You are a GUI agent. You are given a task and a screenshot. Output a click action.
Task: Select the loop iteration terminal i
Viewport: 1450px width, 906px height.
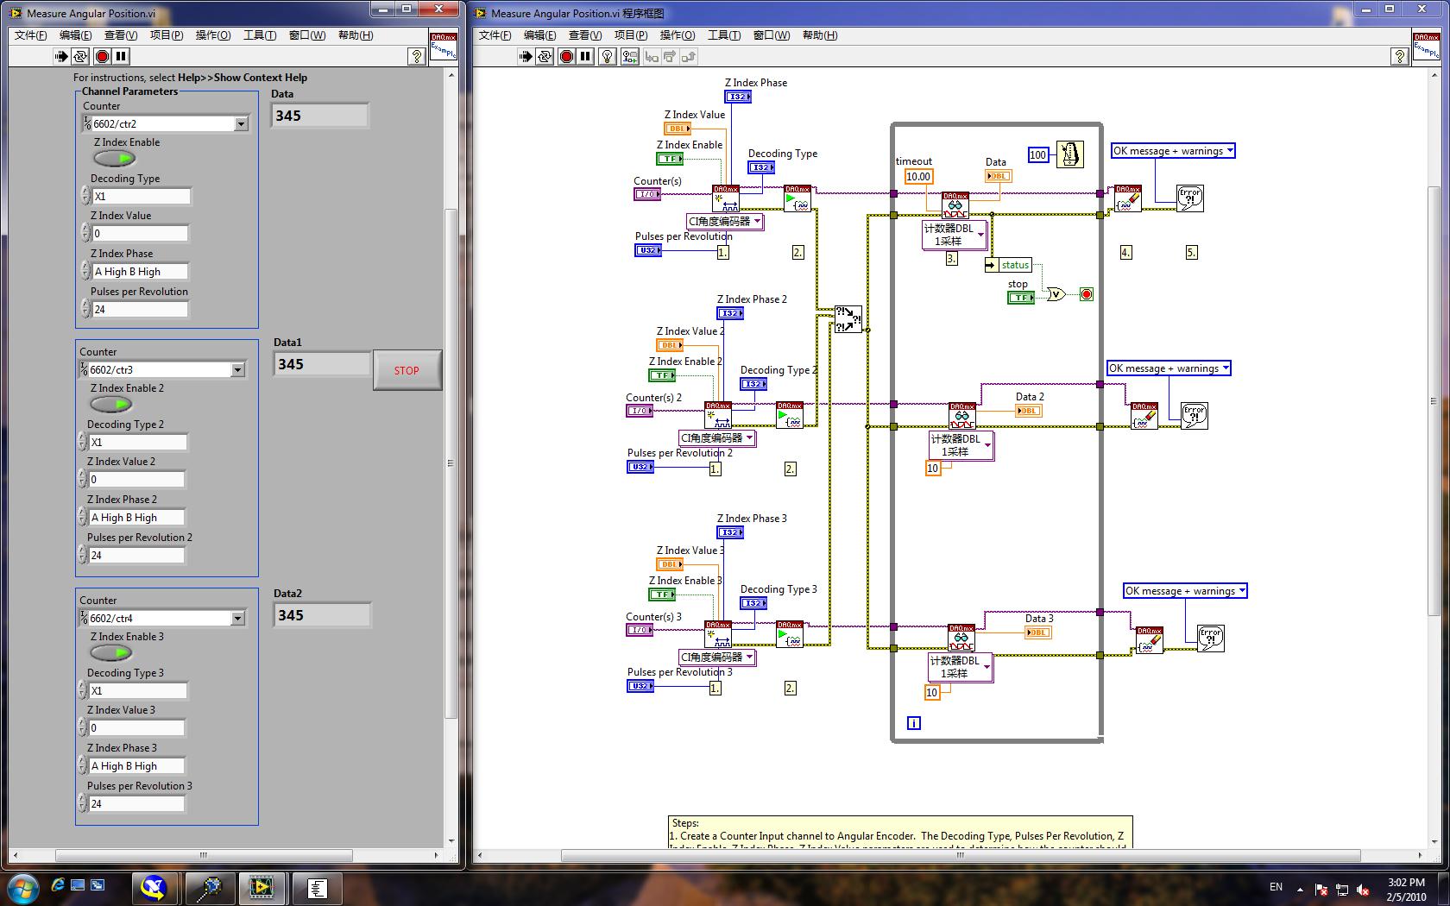point(914,723)
